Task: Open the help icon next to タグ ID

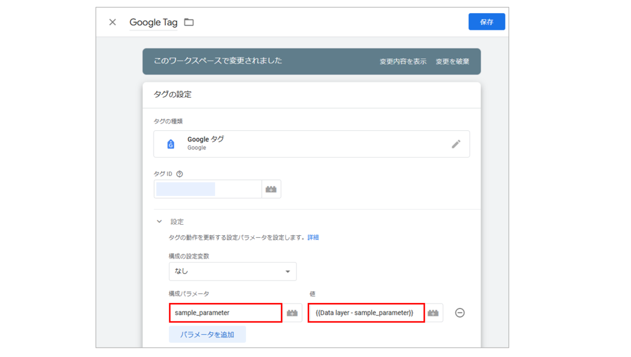Action: point(180,174)
